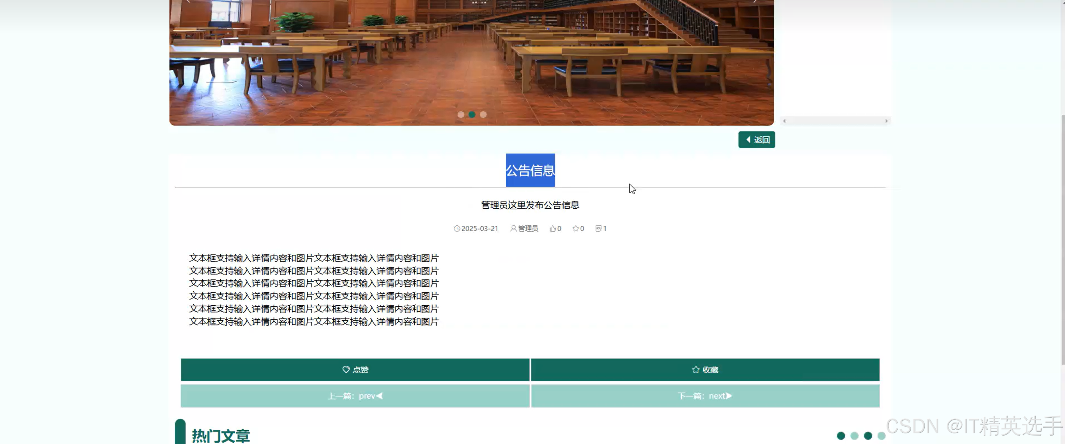This screenshot has width=1065, height=444.
Task: Click the 收藏 favorite button
Action: (x=705, y=370)
